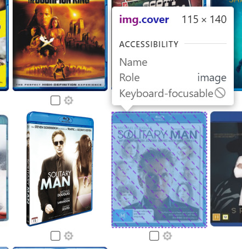Click the not-focusable circle-slash icon in tooltip
This screenshot has width=242, height=249.
point(220,93)
